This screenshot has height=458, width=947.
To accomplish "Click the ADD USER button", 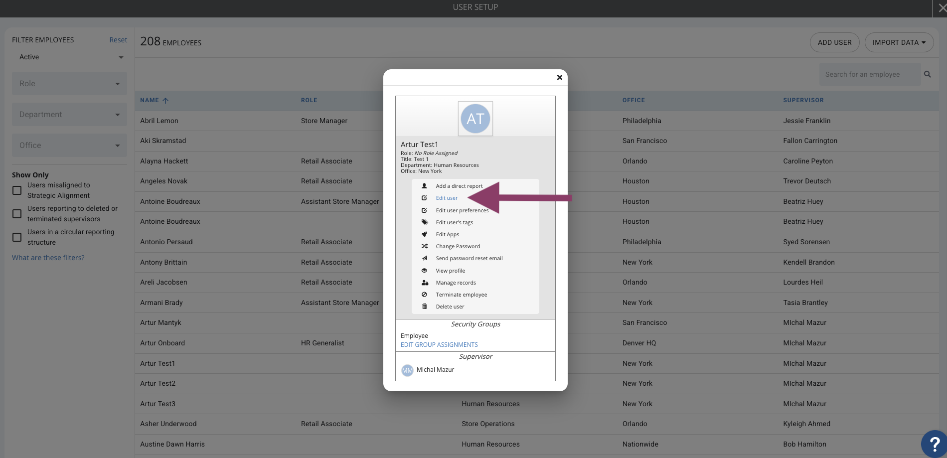I will (x=835, y=42).
